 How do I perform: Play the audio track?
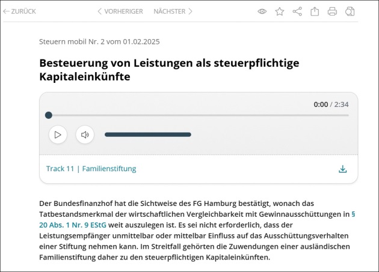(x=58, y=134)
